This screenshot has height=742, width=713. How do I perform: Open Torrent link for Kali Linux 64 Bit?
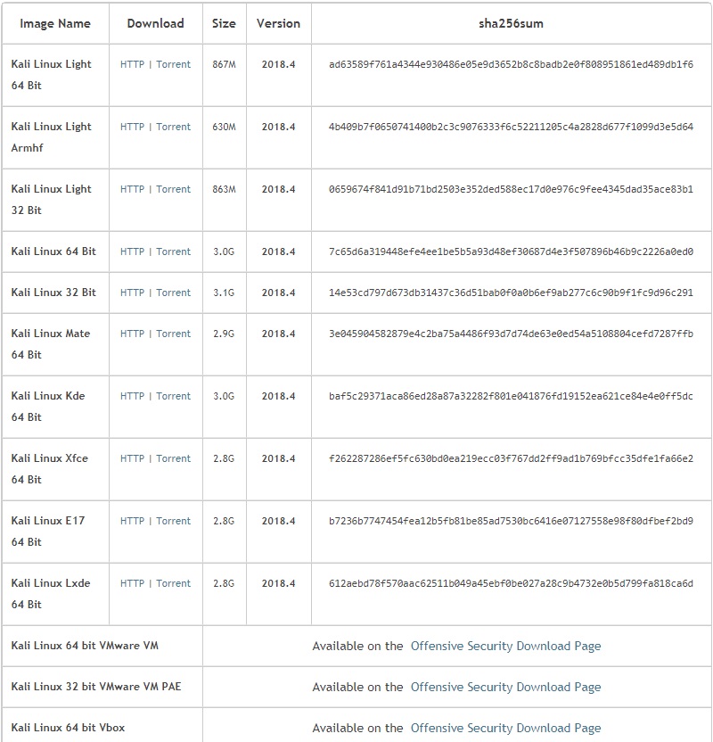click(173, 251)
